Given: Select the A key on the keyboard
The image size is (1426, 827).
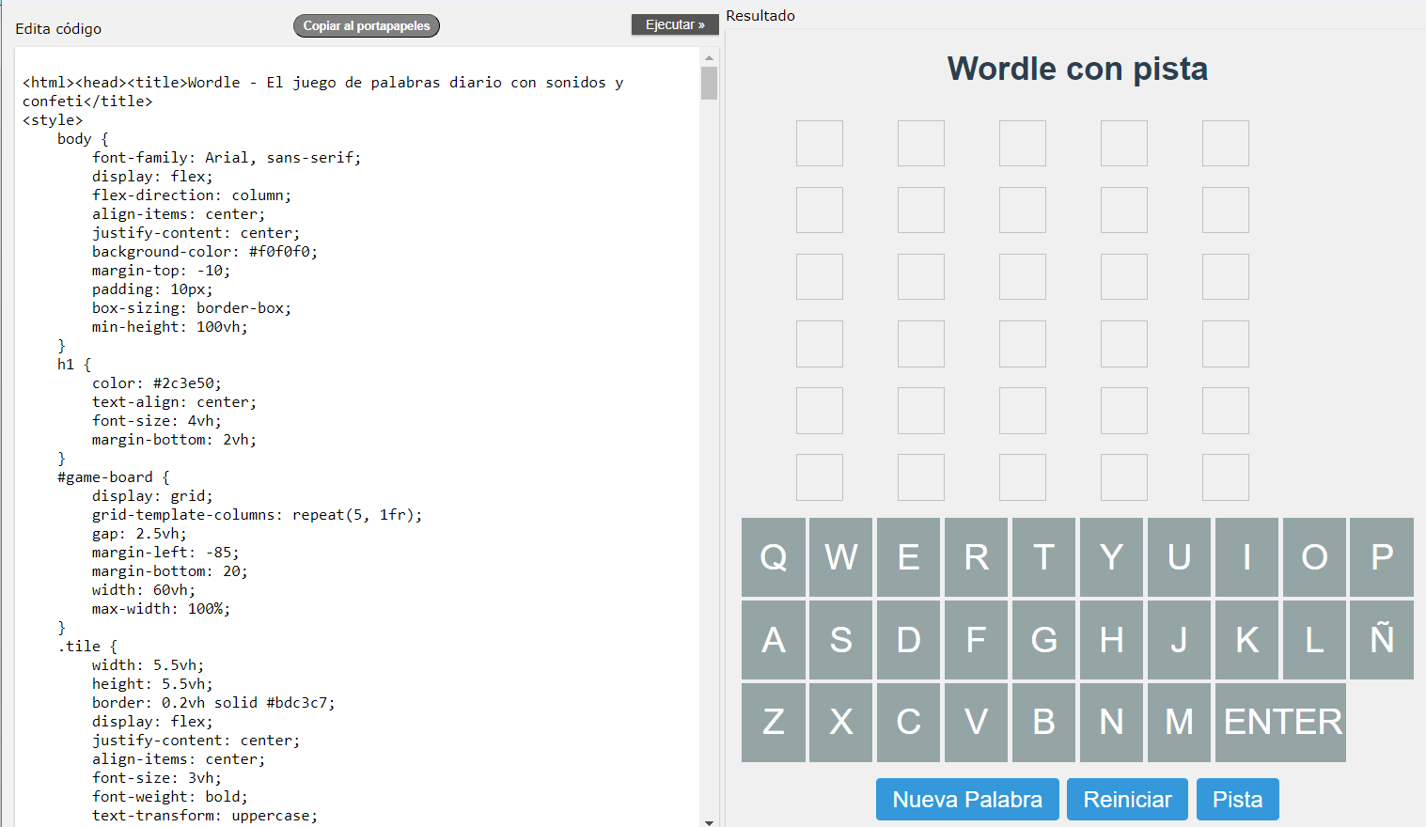Looking at the screenshot, I should tap(774, 640).
